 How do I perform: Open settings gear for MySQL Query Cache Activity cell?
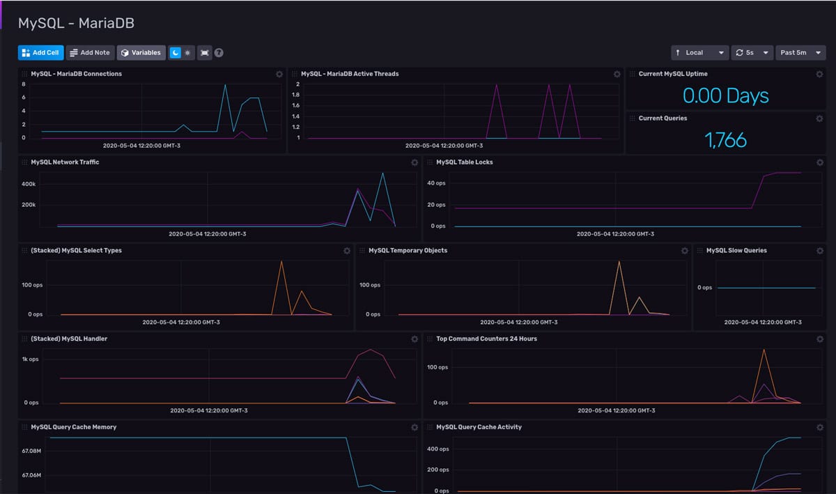[x=819, y=427]
